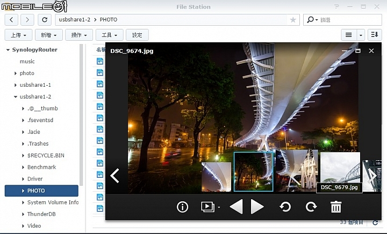
Task: Start the slideshow in image viewer
Action: 207,207
